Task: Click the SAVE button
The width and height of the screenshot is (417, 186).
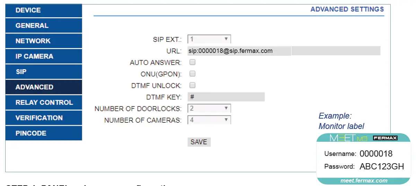Action: coord(199,142)
